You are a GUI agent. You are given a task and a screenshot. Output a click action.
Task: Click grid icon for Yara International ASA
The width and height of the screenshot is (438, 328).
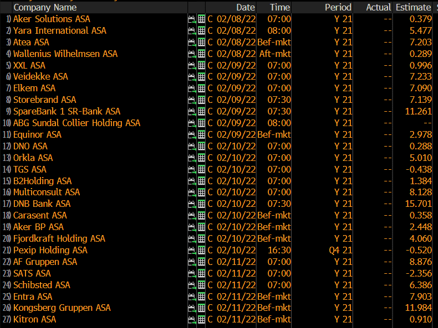[x=201, y=30]
